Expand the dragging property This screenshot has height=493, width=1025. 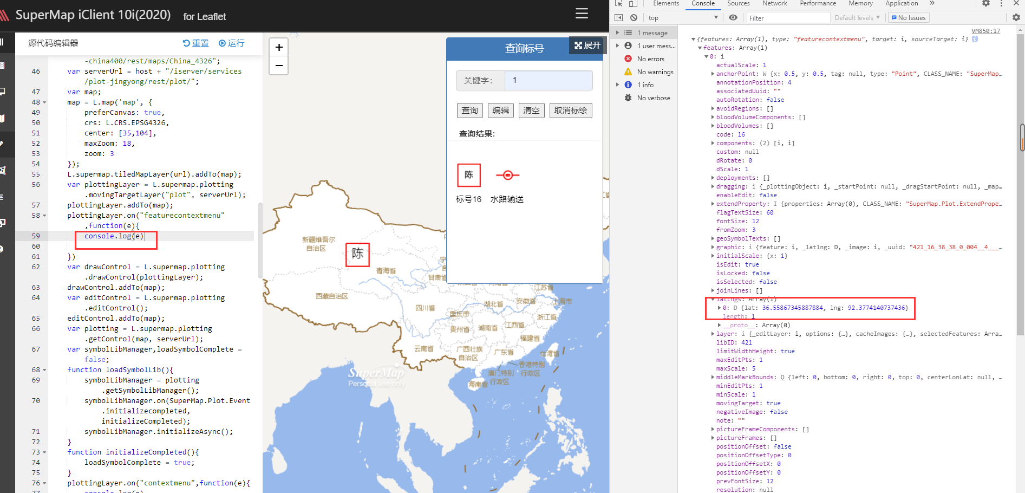713,186
